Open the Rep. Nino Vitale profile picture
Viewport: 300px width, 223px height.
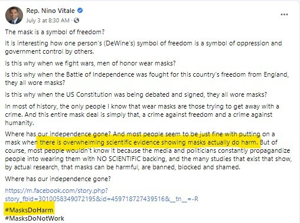(14, 15)
